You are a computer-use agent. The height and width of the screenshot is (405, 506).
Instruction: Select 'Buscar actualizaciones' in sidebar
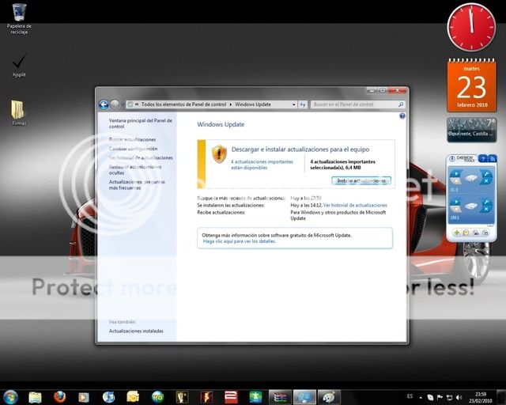tap(132, 139)
